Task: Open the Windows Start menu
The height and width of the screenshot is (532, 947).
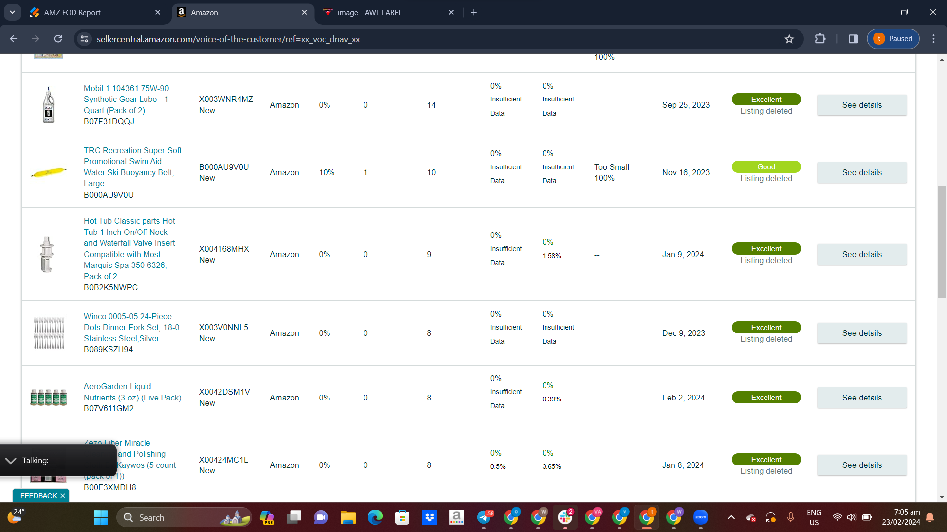Action: coord(101,517)
